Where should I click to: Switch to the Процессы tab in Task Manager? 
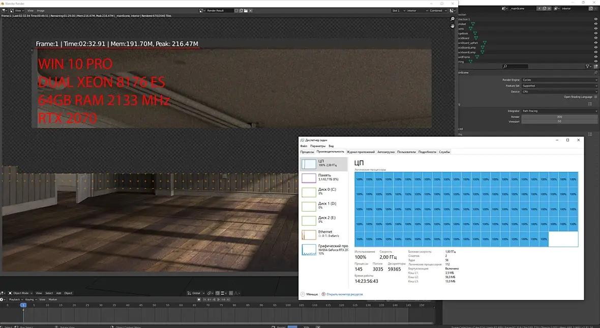point(307,152)
